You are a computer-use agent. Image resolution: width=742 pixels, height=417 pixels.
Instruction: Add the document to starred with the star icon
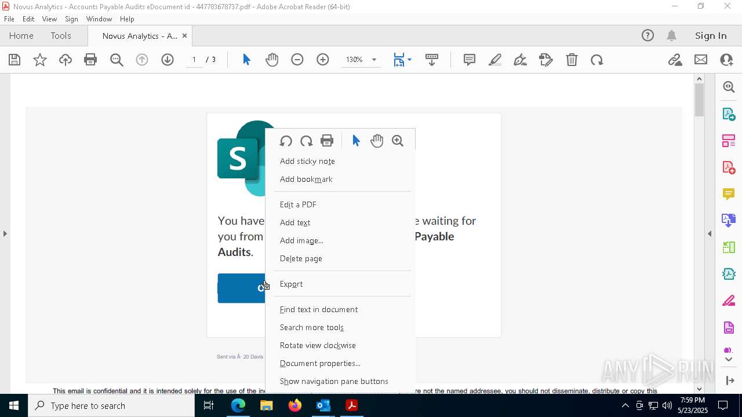40,60
